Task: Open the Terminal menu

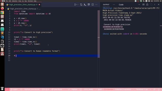Action: [x=30, y=1]
